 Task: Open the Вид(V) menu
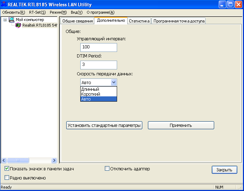77,12
